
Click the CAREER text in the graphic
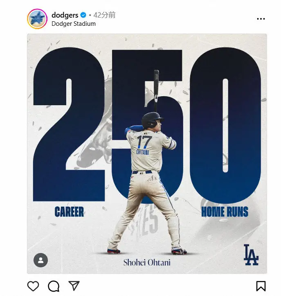[69, 212]
